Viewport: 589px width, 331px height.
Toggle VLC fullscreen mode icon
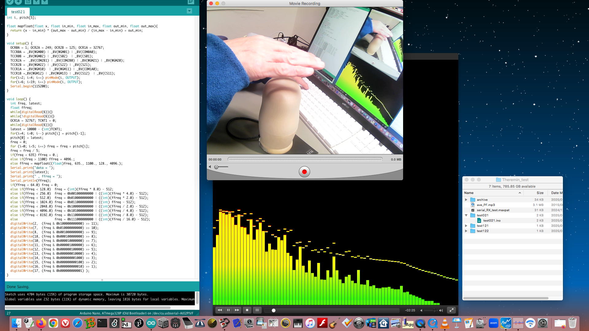[x=451, y=310]
